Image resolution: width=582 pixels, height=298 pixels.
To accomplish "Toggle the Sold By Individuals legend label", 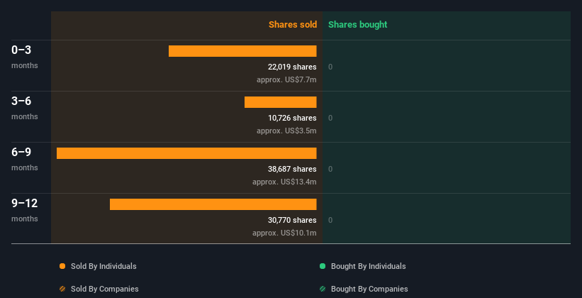I will (103, 266).
